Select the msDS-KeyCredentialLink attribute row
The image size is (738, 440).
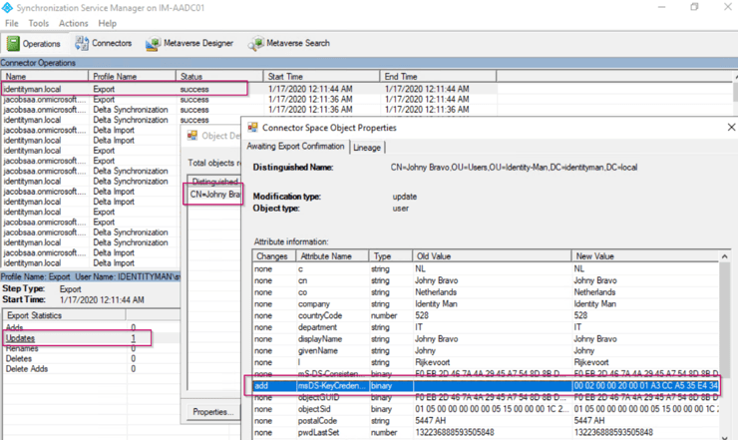tap(329, 385)
